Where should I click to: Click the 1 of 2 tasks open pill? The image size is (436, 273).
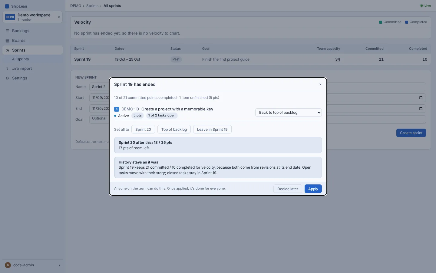point(162,116)
